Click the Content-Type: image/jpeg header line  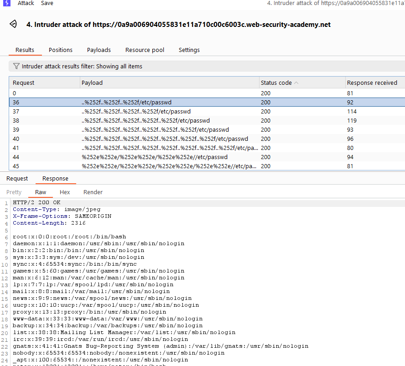[x=57, y=209]
